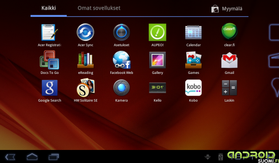Open the Calendar app
Image resolution: width=279 pixels, height=163 pixels.
coord(194,32)
